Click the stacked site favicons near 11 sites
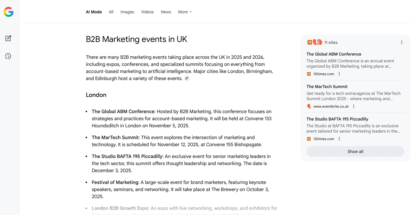This screenshot has width=413, height=215. [x=314, y=42]
